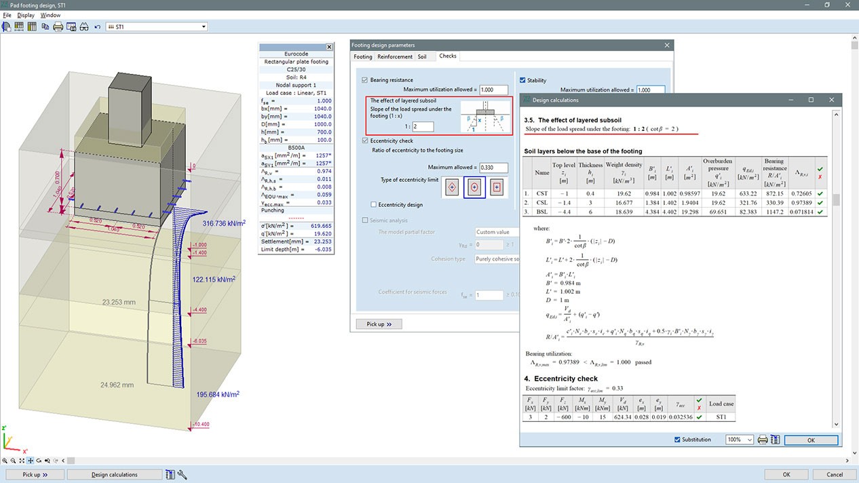Click the binoculars view icon
This screenshot has height=483, width=859.
click(84, 26)
